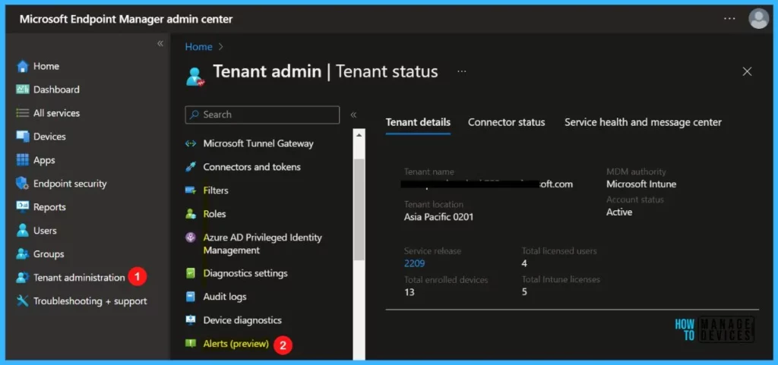Image resolution: width=778 pixels, height=365 pixels.
Task: Go to Devices in the sidebar
Action: tap(49, 136)
